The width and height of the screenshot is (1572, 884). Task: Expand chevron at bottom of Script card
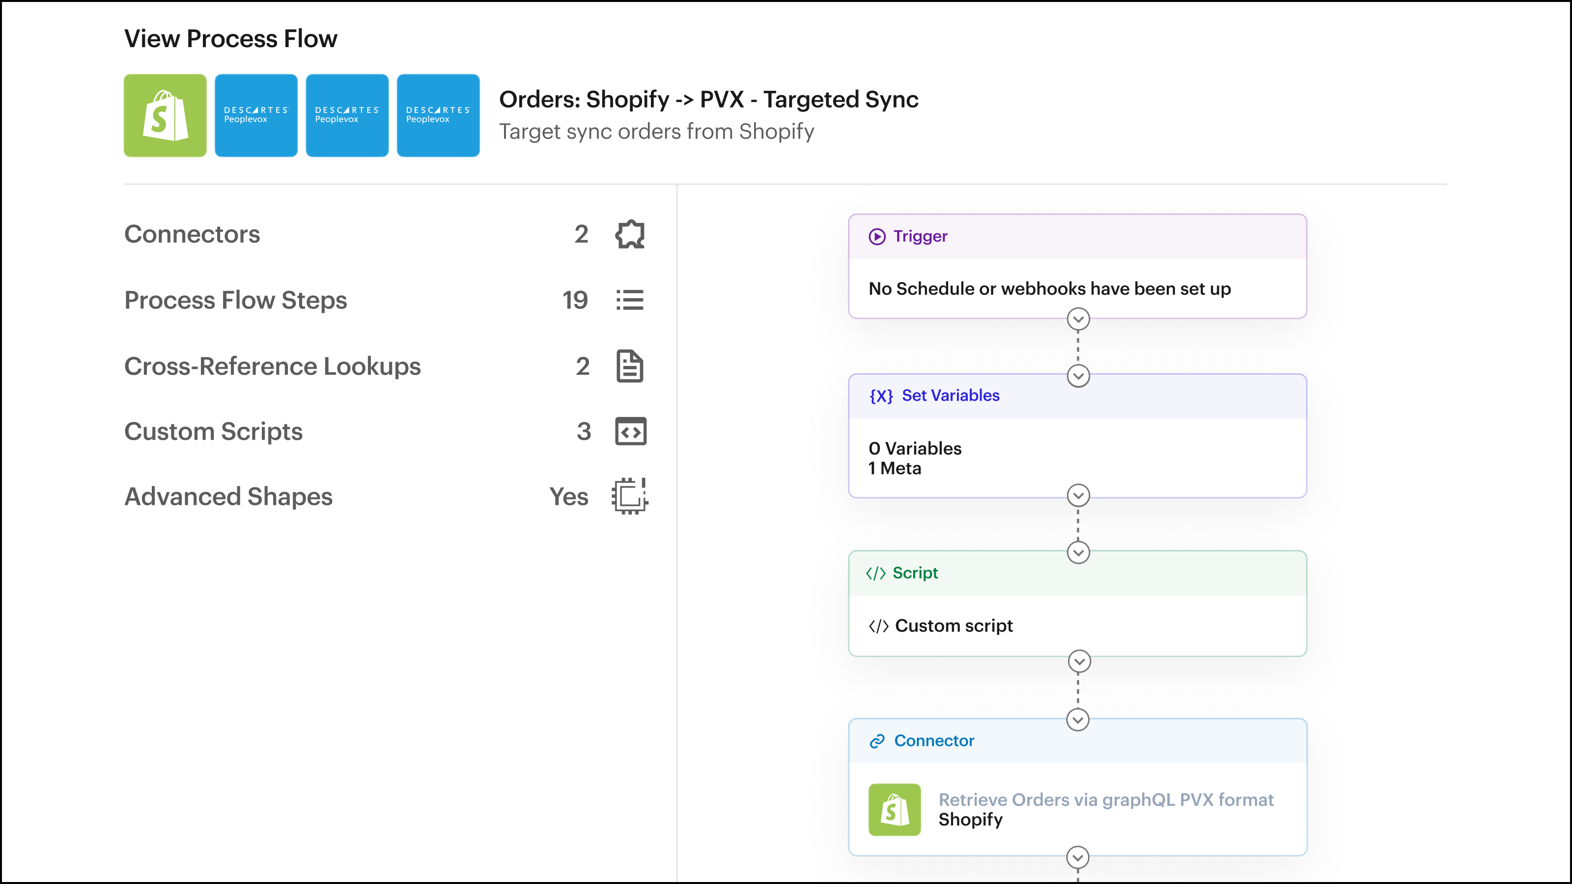pyautogui.click(x=1079, y=662)
